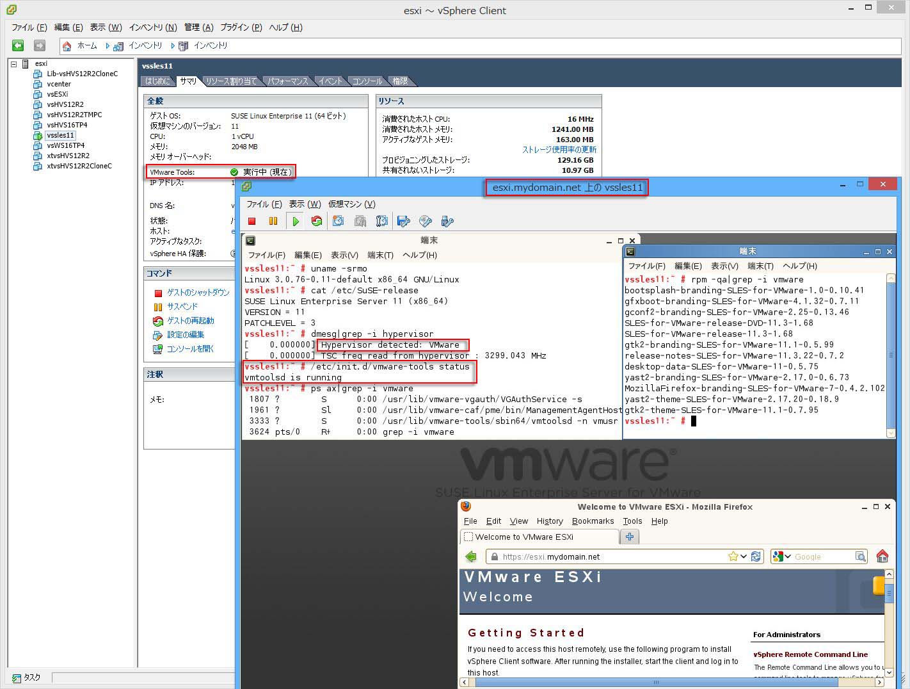Select vsHVS12R2TMPC VM in inventory tree

tap(74, 115)
